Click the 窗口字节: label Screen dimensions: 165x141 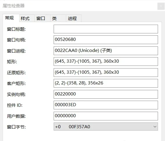pyautogui.click(x=16, y=127)
